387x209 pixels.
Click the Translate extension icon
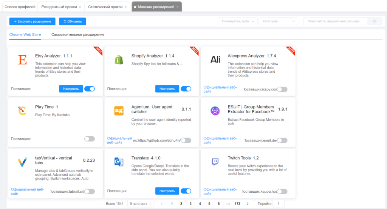click(x=119, y=162)
